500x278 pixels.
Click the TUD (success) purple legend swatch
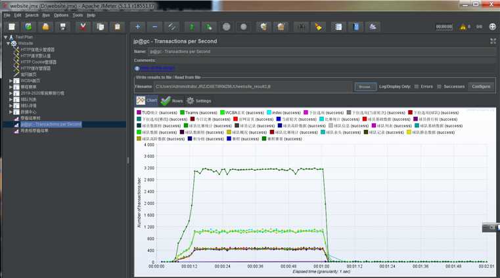click(x=139, y=112)
